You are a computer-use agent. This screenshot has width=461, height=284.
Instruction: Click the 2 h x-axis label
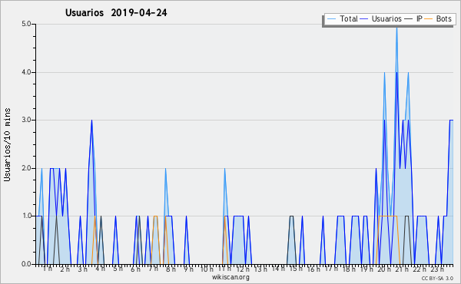click(x=65, y=269)
